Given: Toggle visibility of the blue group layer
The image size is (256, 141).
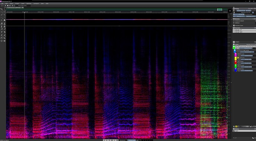Looking at the screenshot, I should coord(237,50).
